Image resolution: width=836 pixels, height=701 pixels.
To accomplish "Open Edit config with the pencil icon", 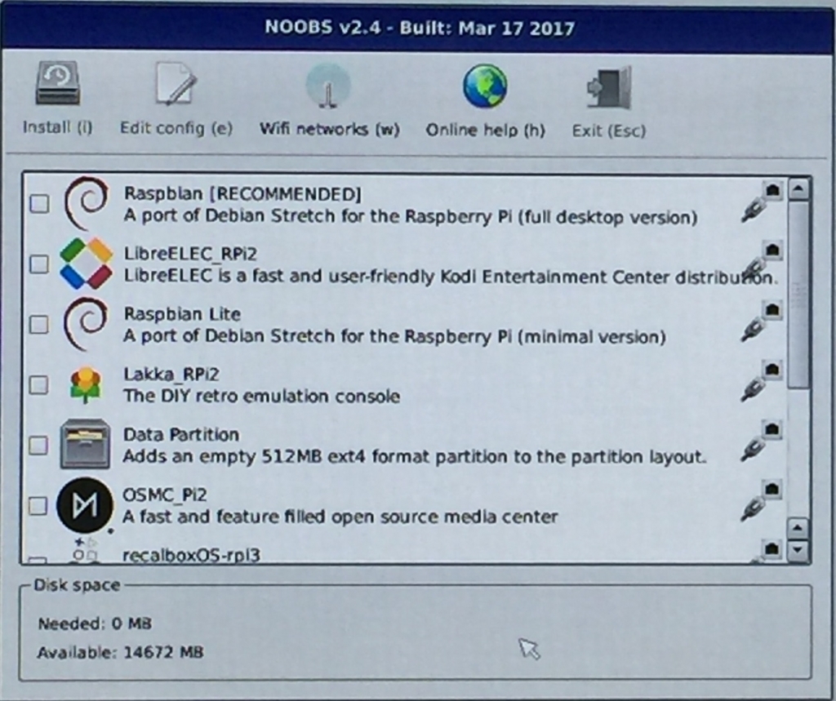I will coord(176,84).
